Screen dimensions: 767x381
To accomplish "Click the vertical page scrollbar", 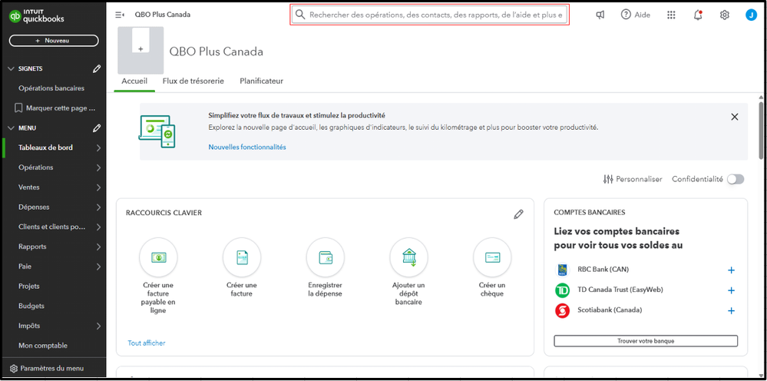I will point(761,130).
